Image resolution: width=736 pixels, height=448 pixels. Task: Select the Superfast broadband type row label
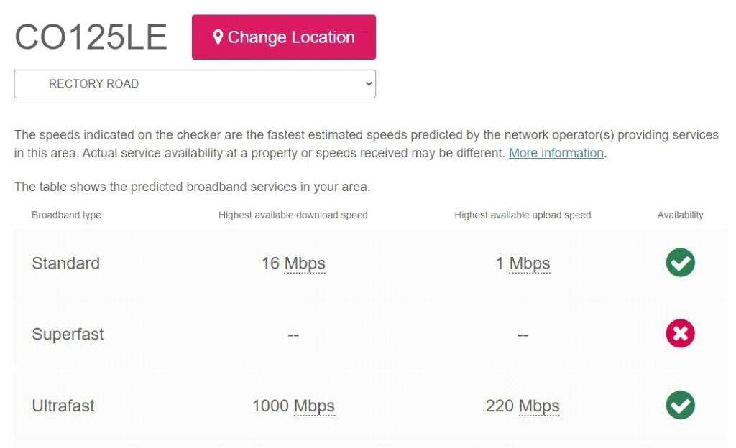point(68,335)
